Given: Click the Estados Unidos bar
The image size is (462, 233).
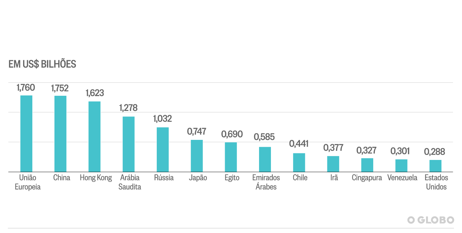Looking at the screenshot, I should pyautogui.click(x=436, y=166).
